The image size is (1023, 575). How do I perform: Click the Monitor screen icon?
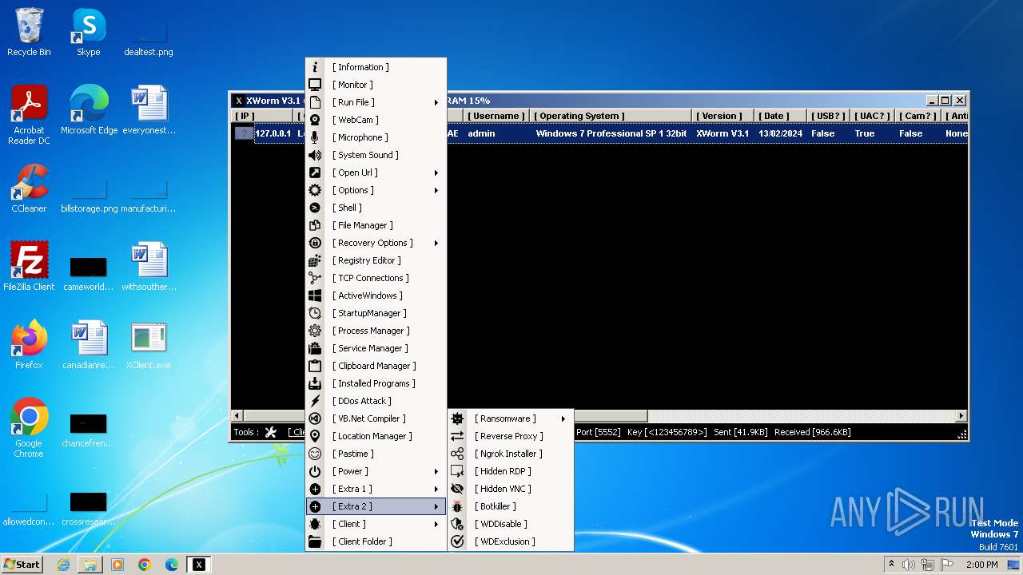(315, 85)
